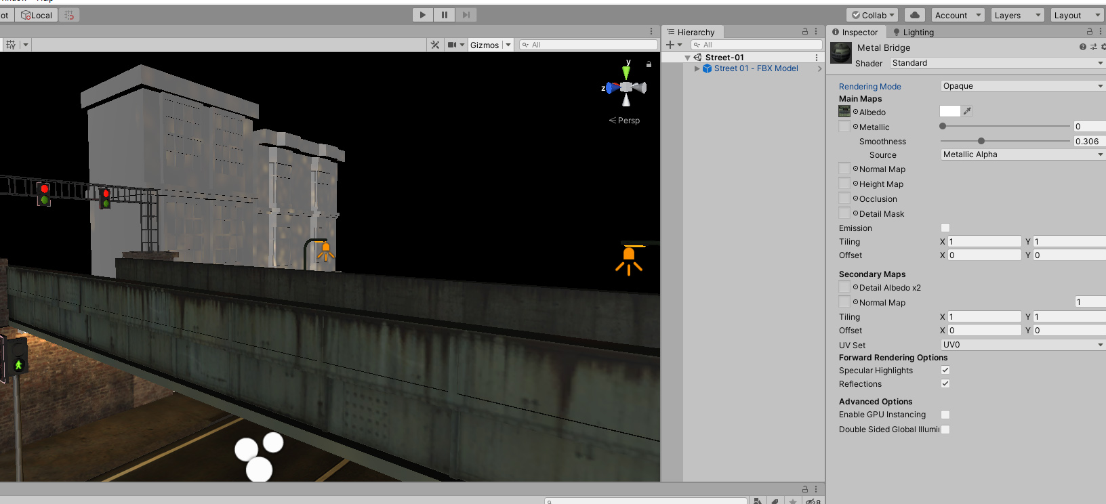Expand the Street 01 - FBX Model item
Image resolution: width=1106 pixels, height=504 pixels.
(x=697, y=68)
